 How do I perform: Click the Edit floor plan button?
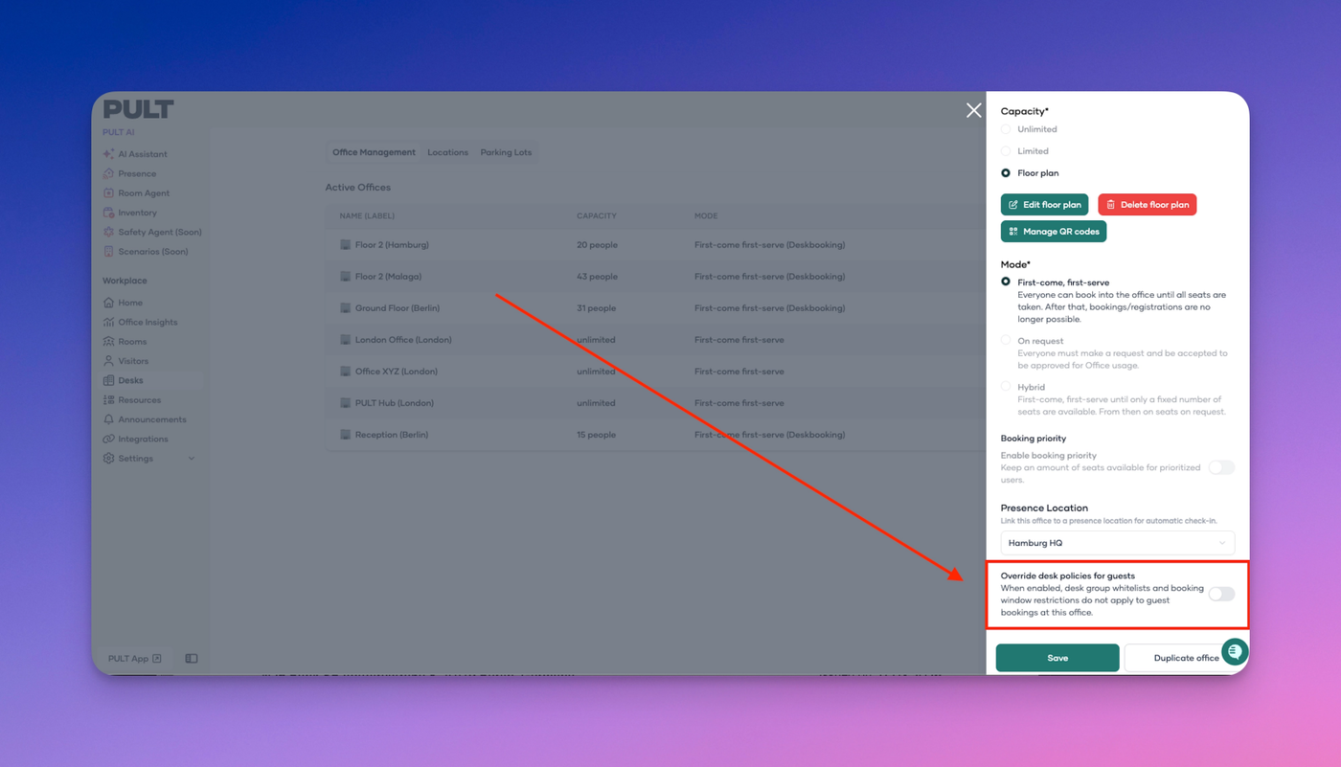[1044, 205]
